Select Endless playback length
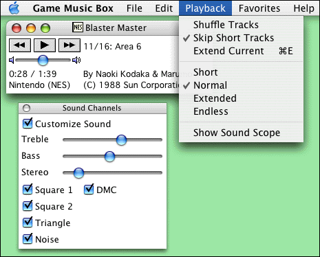This screenshot has height=257, width=320. click(x=241, y=111)
